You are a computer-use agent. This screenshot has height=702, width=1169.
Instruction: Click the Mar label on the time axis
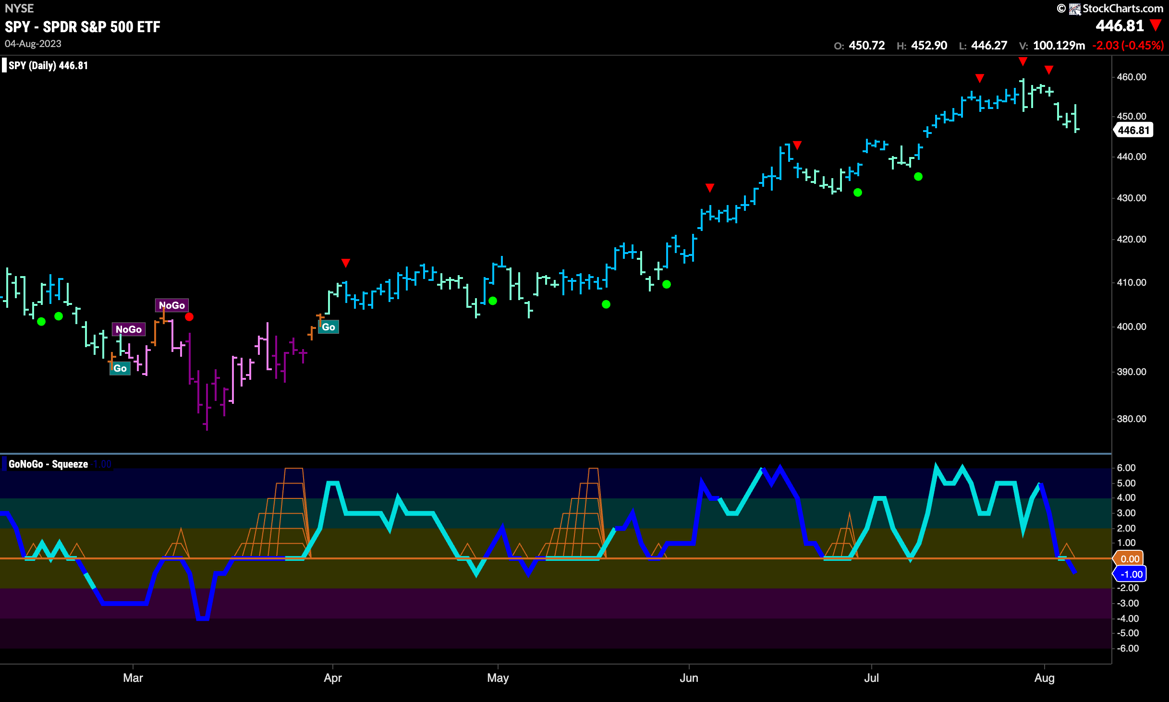(x=133, y=678)
